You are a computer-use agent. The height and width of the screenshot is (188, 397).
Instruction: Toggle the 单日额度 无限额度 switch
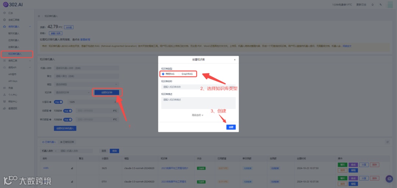pyautogui.click(x=68, y=119)
